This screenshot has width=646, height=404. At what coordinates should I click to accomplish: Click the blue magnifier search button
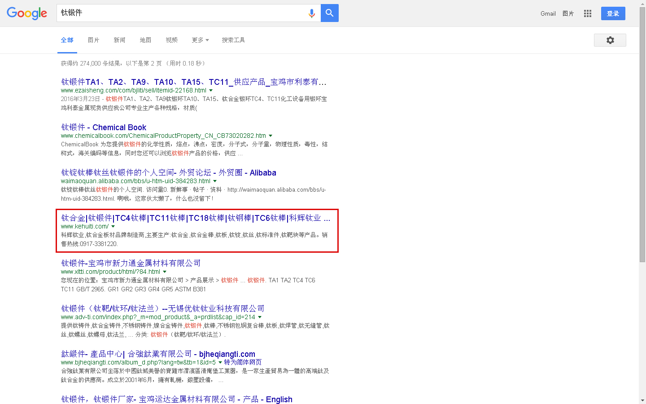[x=330, y=13]
